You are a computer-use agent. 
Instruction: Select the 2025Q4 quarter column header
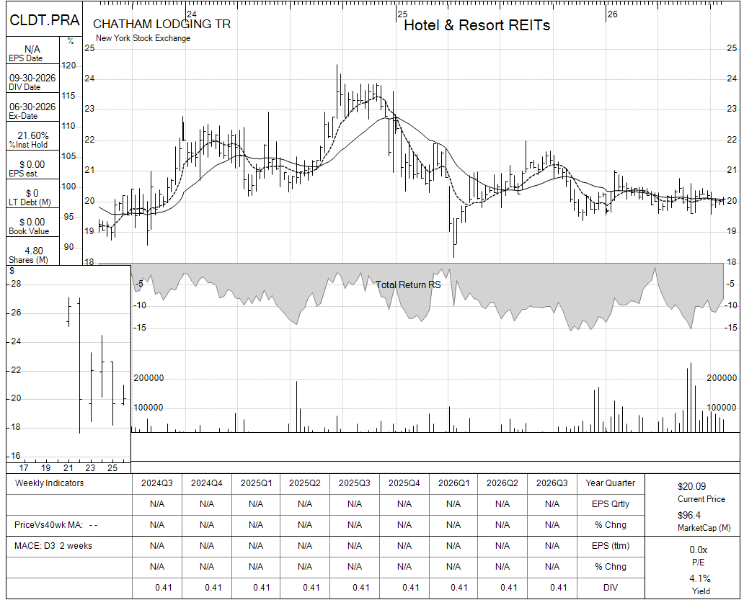(x=404, y=483)
